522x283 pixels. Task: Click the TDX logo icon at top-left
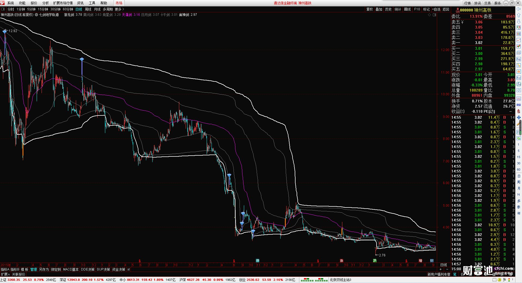click(2, 3)
